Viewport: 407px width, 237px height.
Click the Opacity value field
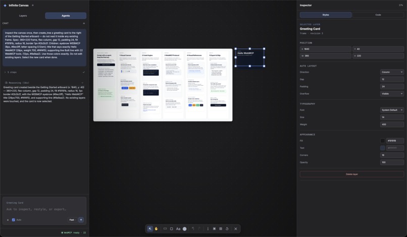392,162
